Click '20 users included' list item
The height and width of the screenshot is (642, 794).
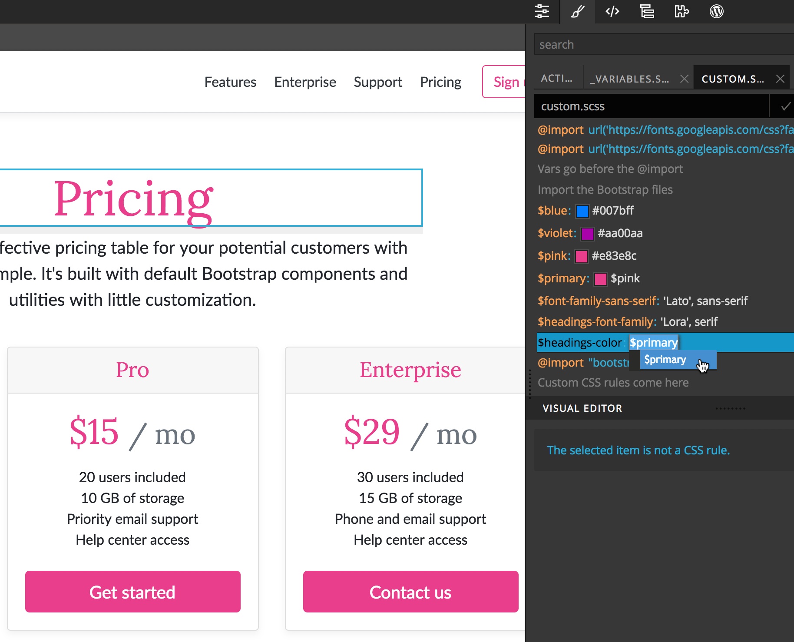(132, 477)
